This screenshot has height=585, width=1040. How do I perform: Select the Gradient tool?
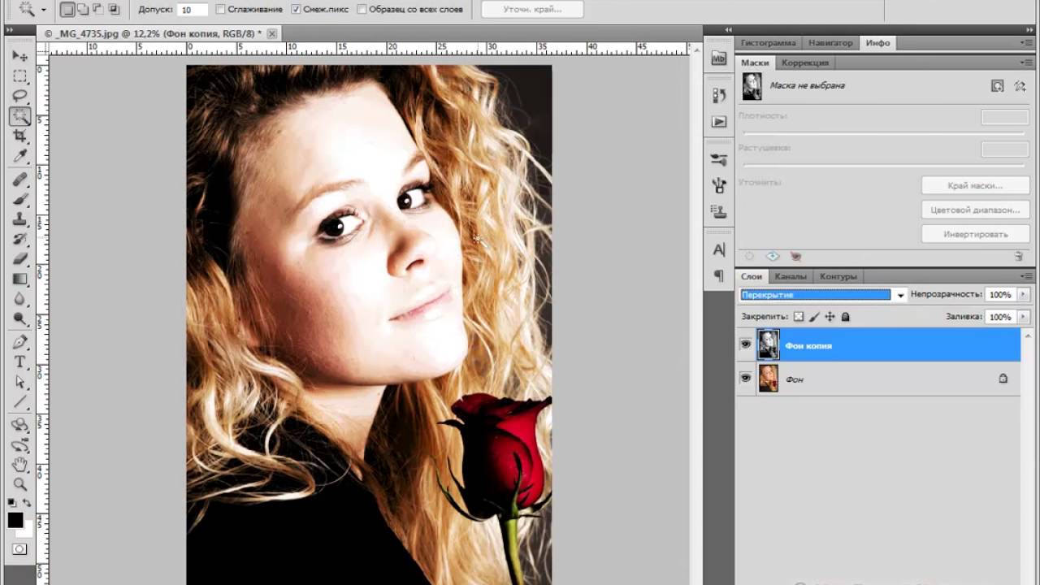[20, 279]
